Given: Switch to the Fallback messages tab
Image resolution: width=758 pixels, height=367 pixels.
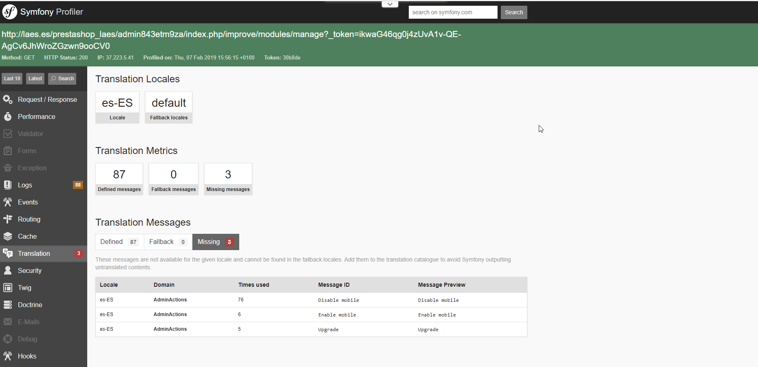Looking at the screenshot, I should (168, 242).
